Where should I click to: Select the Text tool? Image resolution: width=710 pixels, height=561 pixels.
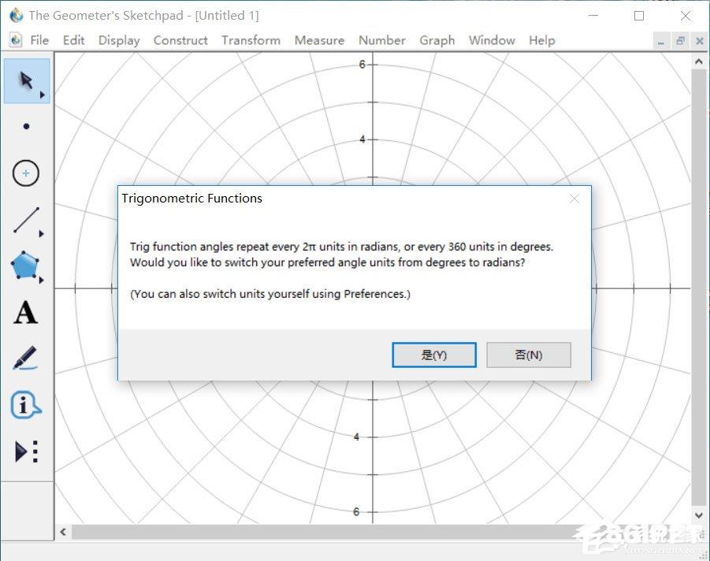point(25,313)
